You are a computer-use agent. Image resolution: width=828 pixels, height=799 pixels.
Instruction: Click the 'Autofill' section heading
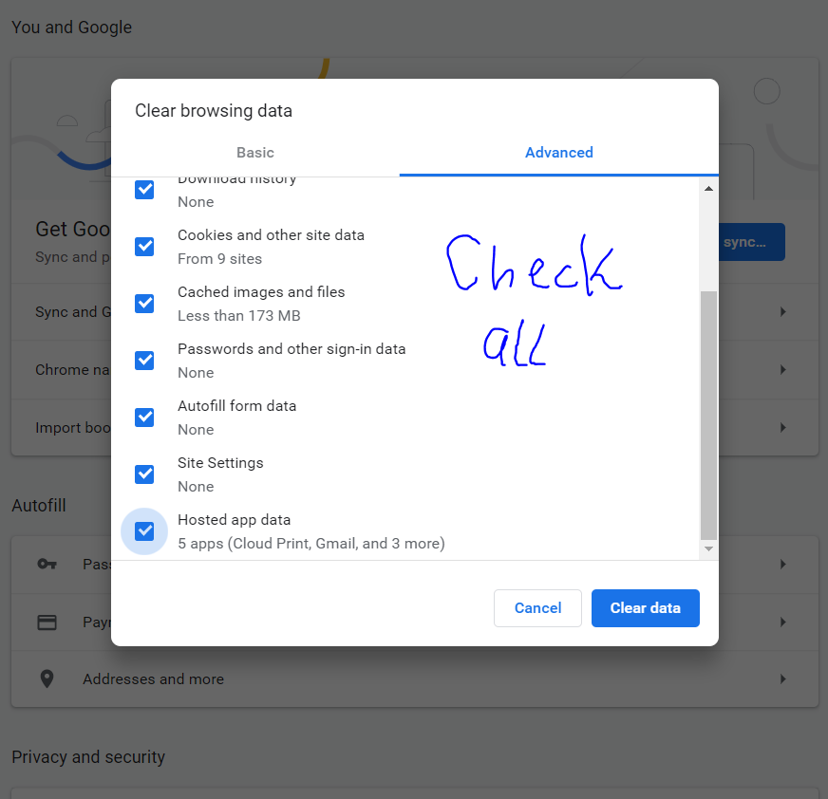pos(39,505)
